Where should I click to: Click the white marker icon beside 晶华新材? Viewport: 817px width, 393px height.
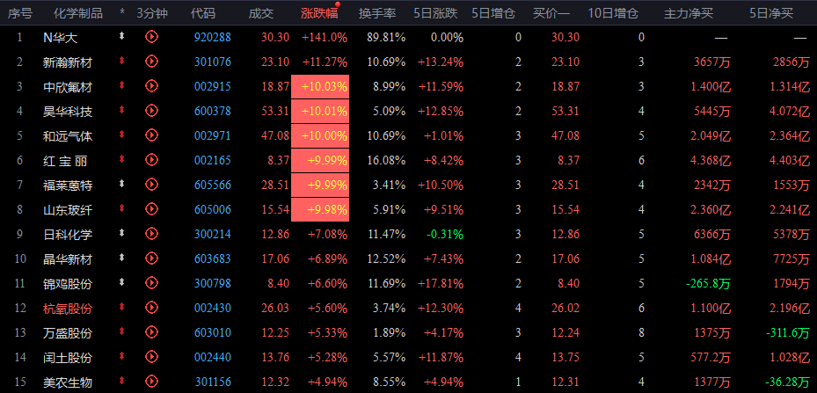(122, 258)
